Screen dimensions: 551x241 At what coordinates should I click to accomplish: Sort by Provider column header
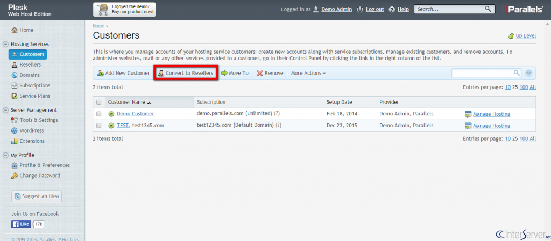pyautogui.click(x=389, y=103)
